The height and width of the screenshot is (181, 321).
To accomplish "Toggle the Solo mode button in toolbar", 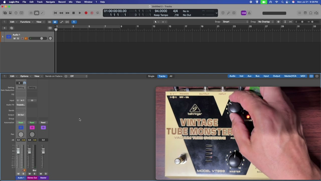I will click(234, 13).
